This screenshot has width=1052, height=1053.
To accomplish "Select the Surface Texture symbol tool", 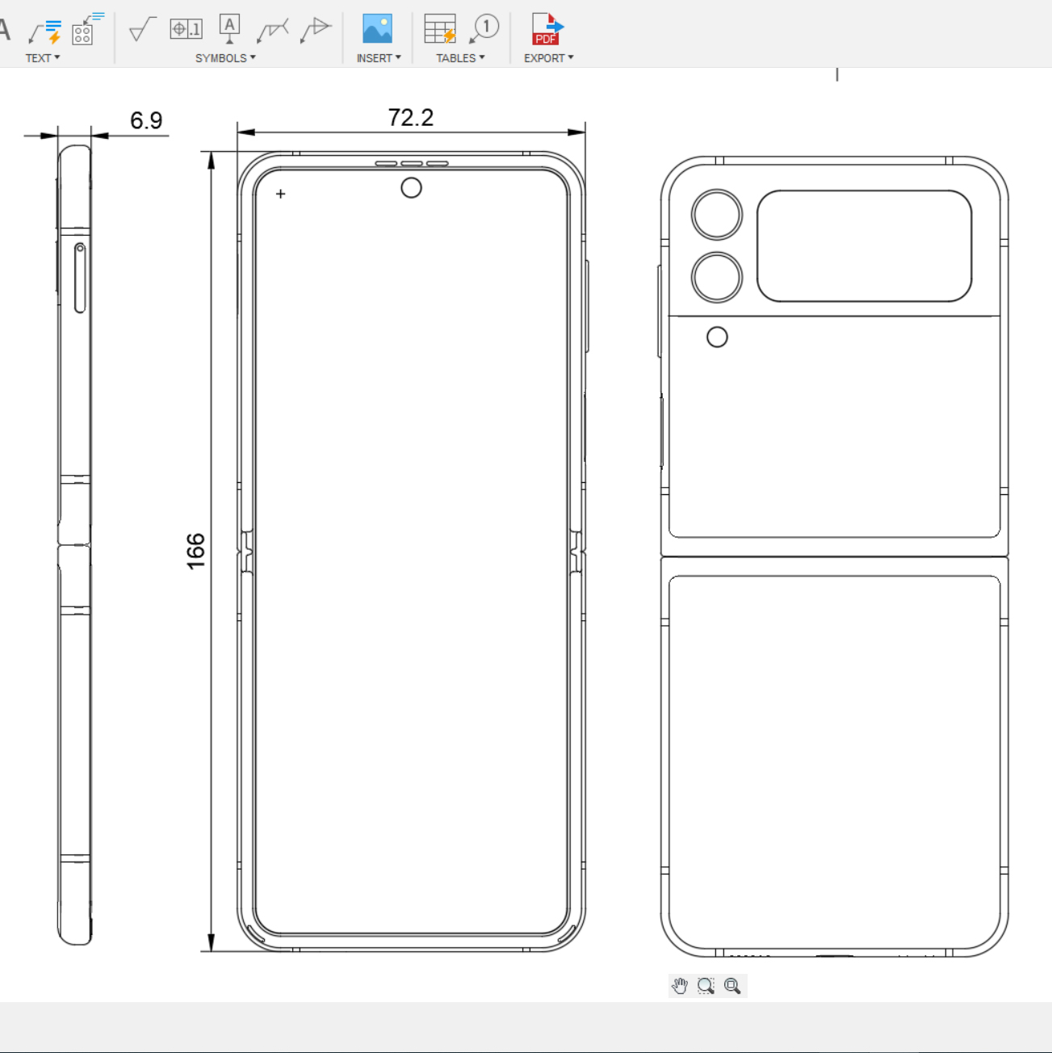I will pyautogui.click(x=142, y=30).
